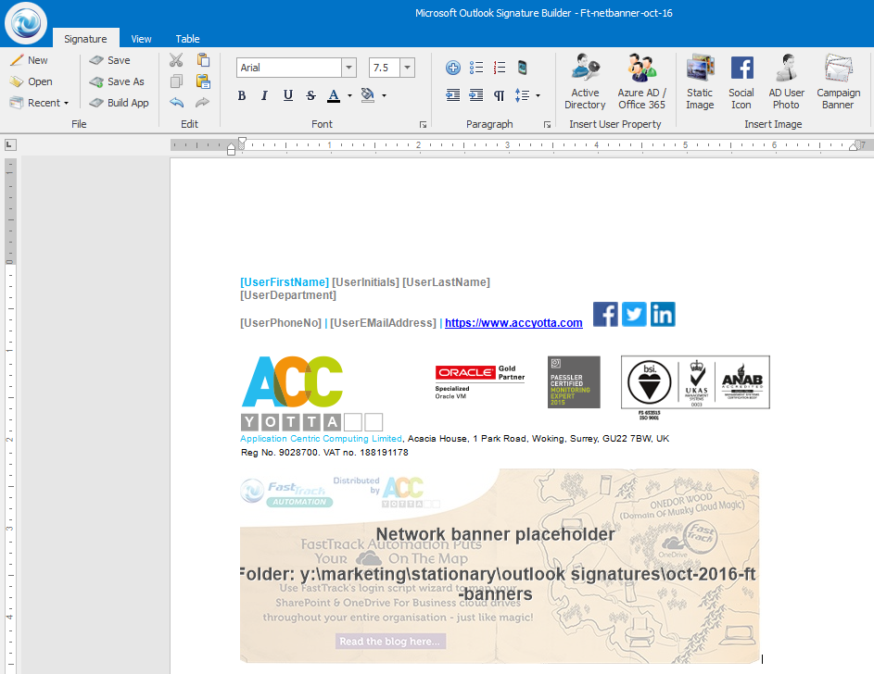The image size is (874, 674).
Task: Click Build App button
Action: click(119, 103)
